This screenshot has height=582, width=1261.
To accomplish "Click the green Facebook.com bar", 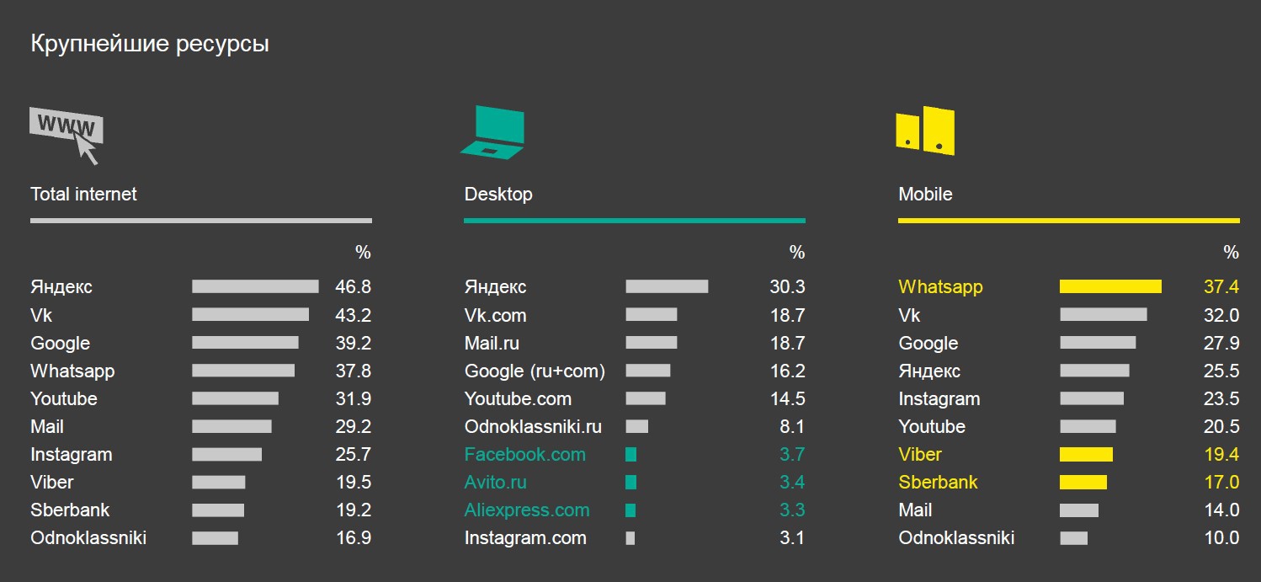I will click(x=630, y=455).
